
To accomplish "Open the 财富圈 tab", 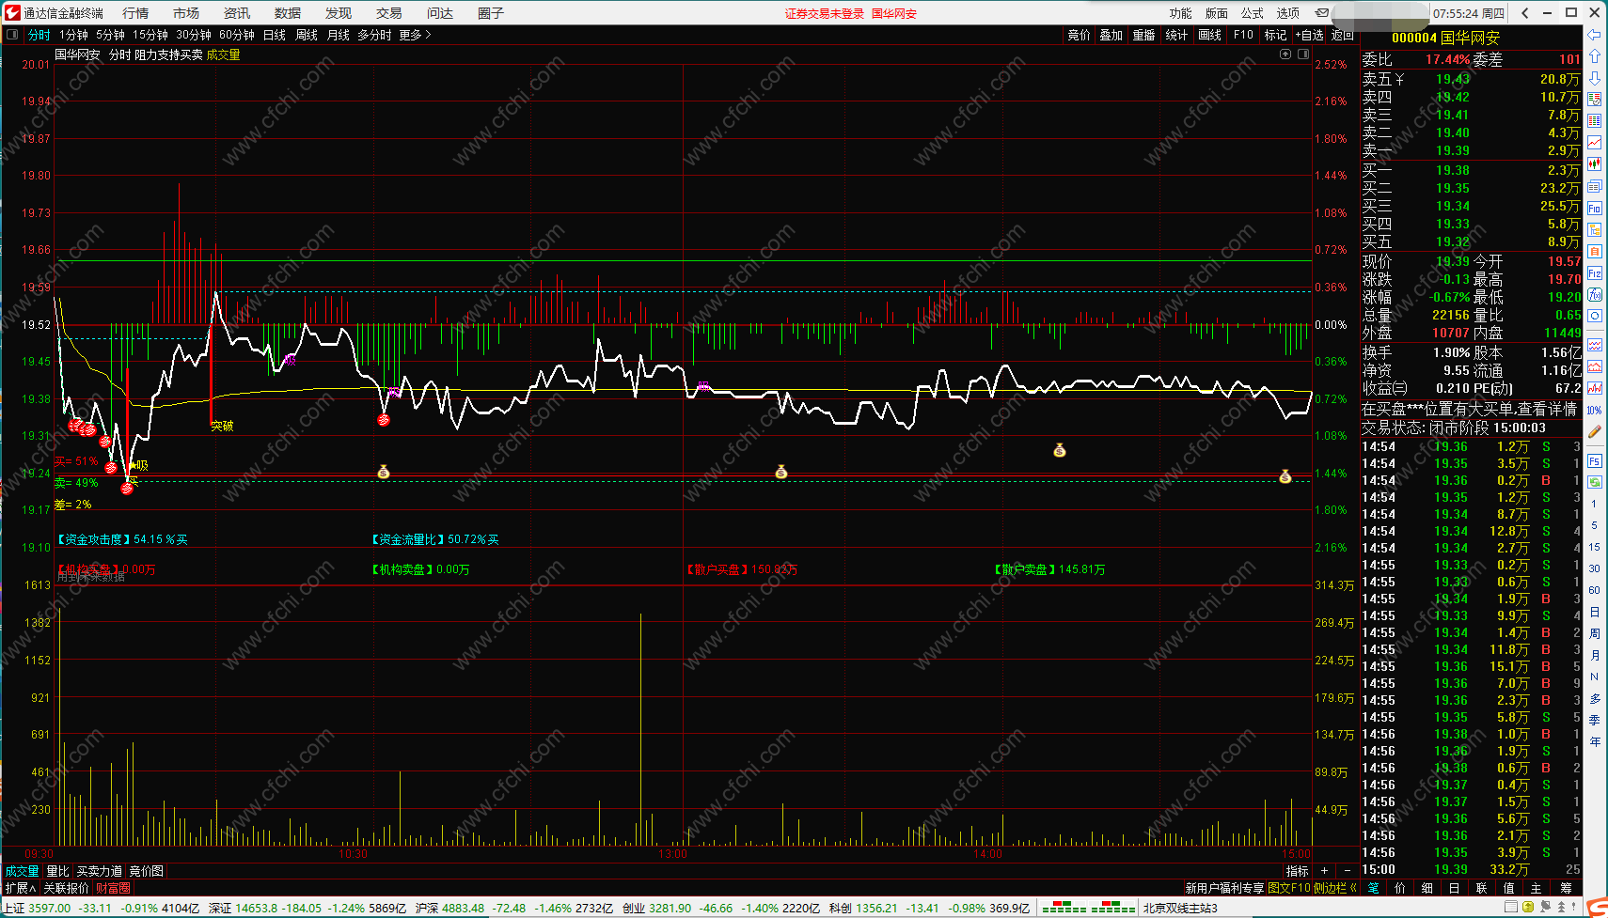I will tap(113, 888).
